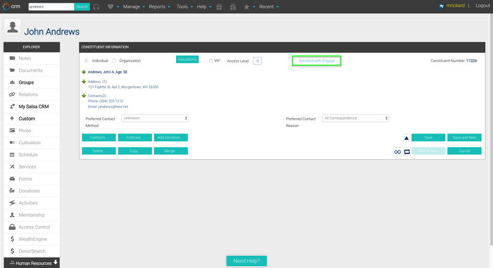Open My Salsa CRM sidebar item
The image size is (493, 268).
32,106
